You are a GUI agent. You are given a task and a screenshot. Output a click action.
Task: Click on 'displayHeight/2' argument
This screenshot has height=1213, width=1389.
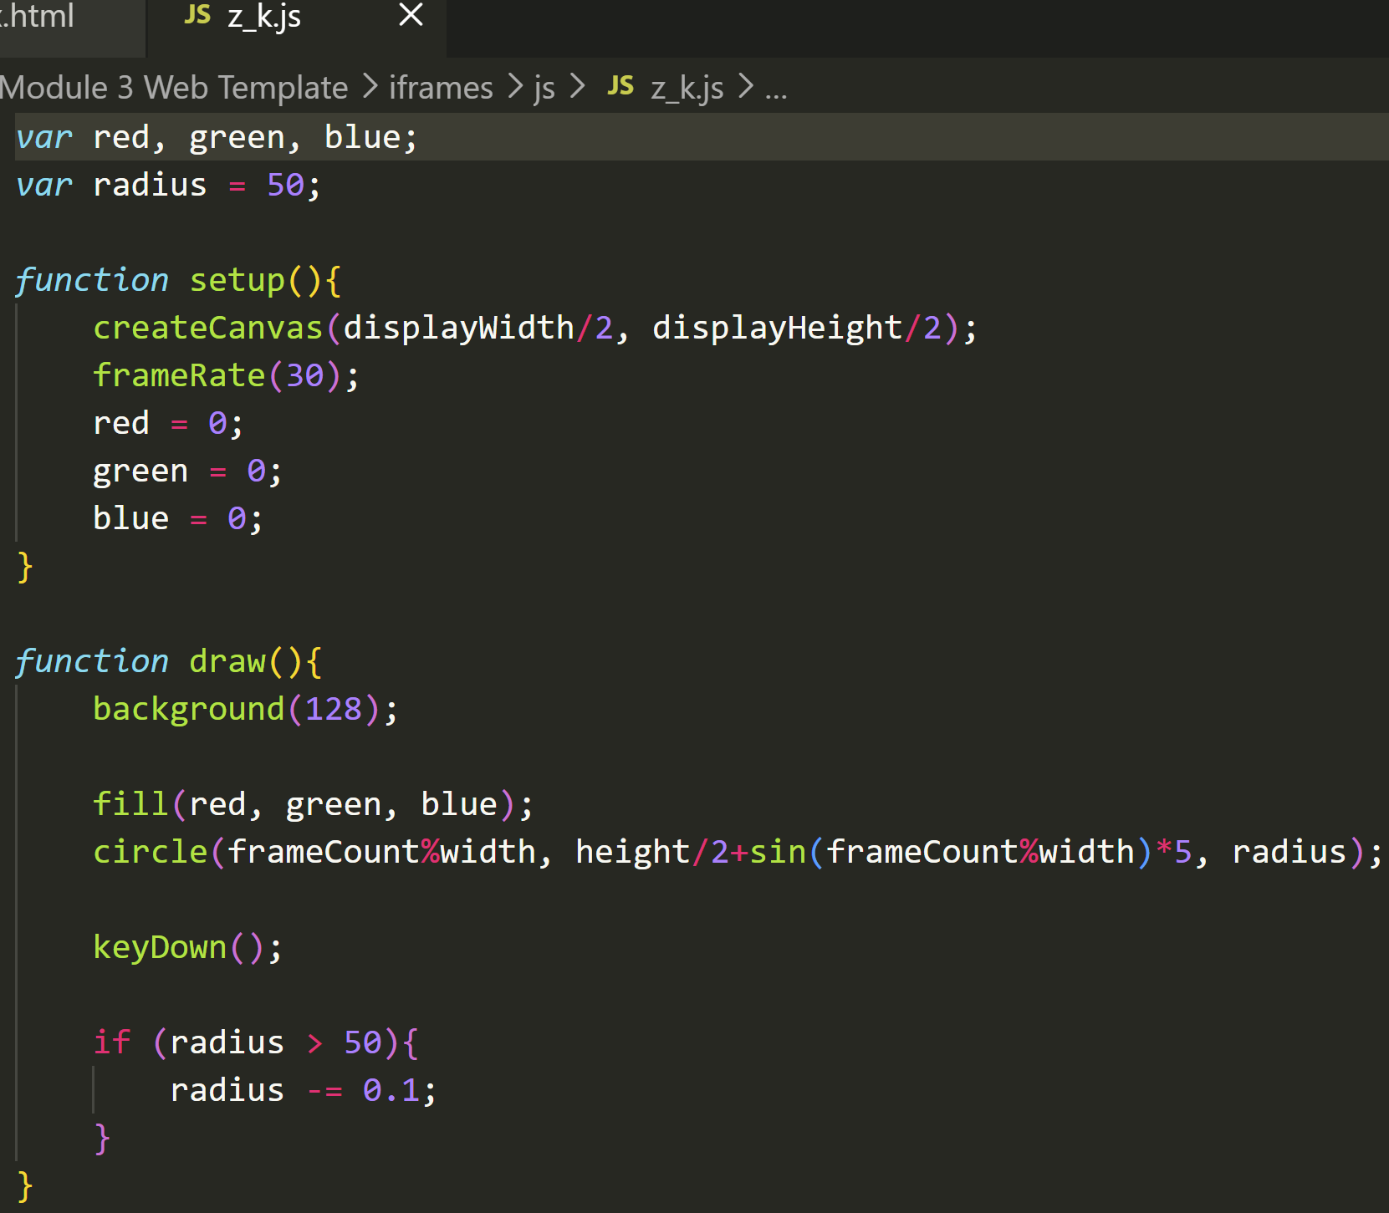pos(797,328)
